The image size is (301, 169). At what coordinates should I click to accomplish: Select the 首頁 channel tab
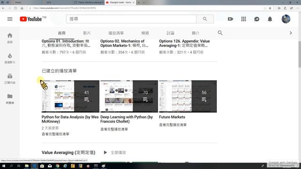62,33
